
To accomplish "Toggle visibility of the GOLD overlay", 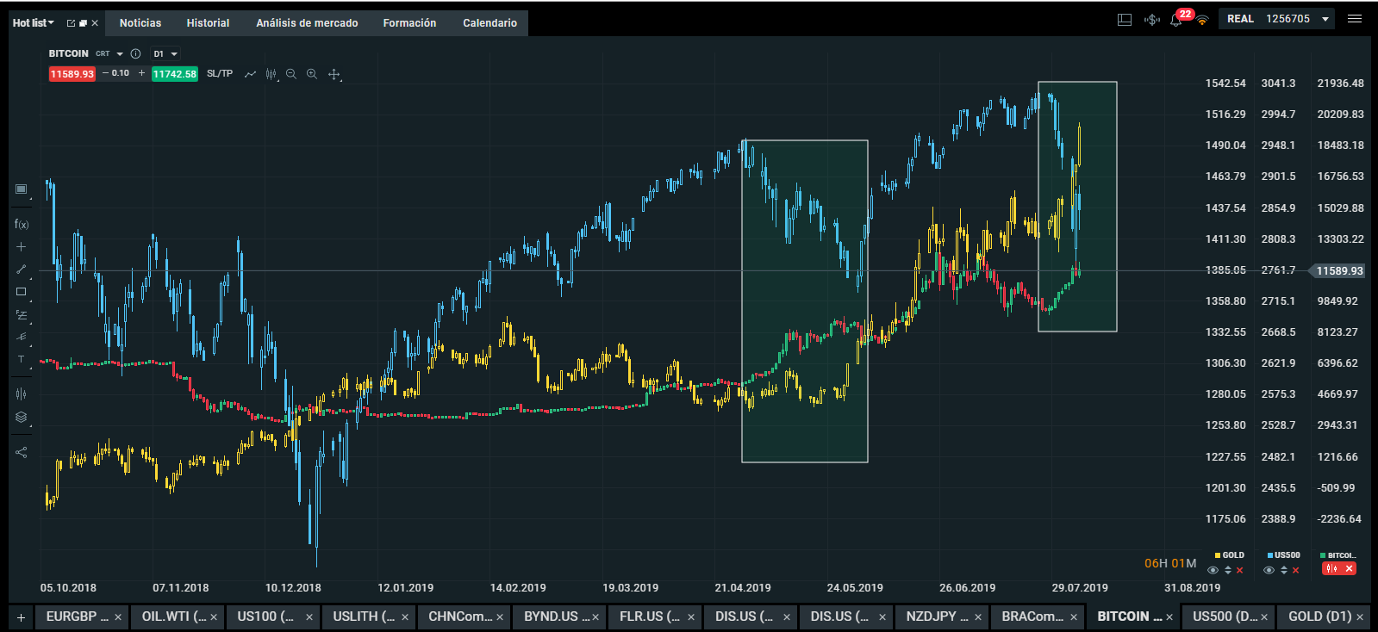I will pyautogui.click(x=1213, y=570).
